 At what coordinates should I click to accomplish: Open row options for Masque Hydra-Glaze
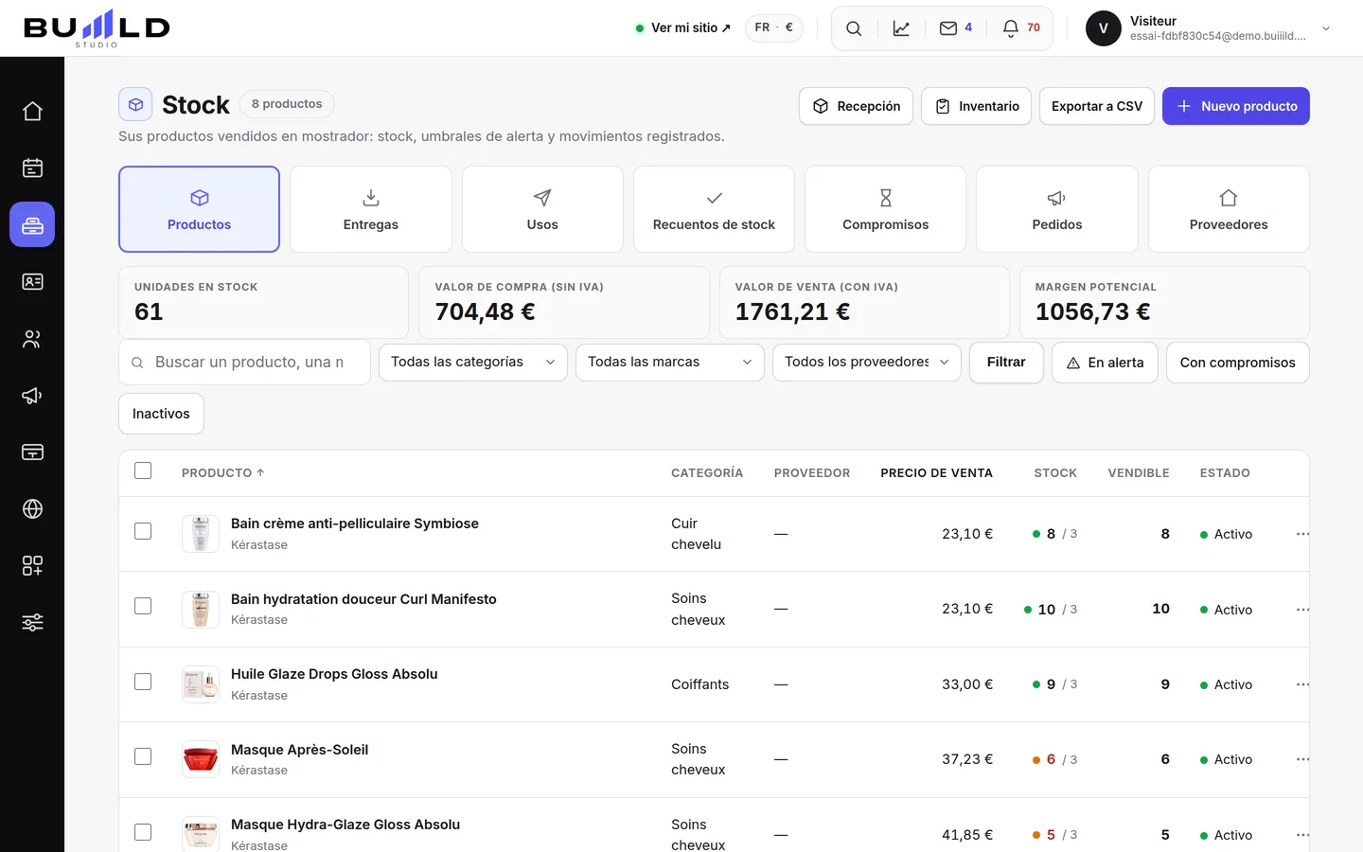pos(1302,835)
